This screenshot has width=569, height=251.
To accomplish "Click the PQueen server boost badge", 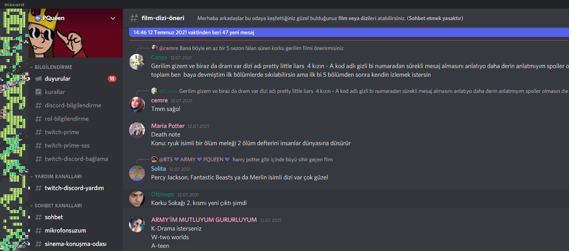I will coord(38,18).
